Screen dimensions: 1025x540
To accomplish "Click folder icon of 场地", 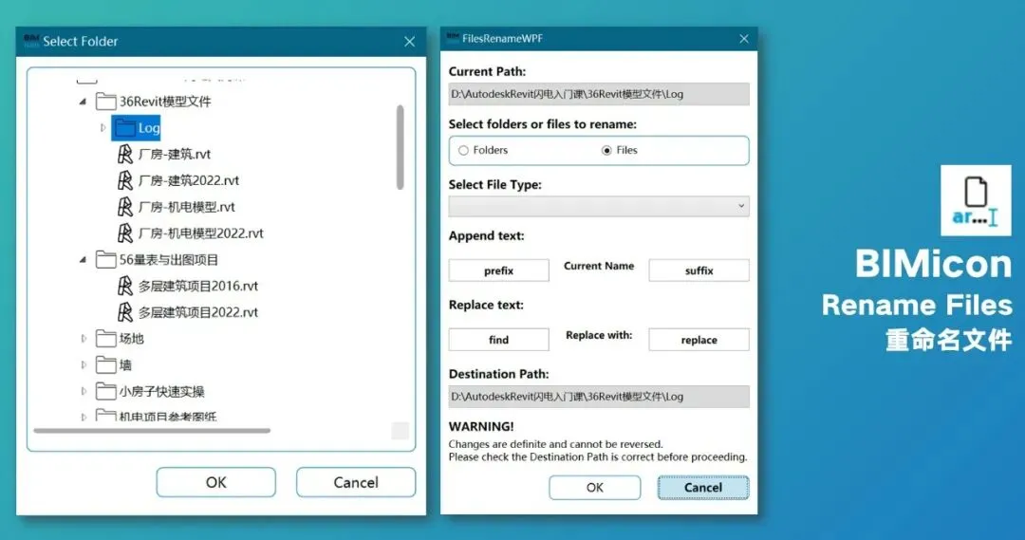I will 106,339.
